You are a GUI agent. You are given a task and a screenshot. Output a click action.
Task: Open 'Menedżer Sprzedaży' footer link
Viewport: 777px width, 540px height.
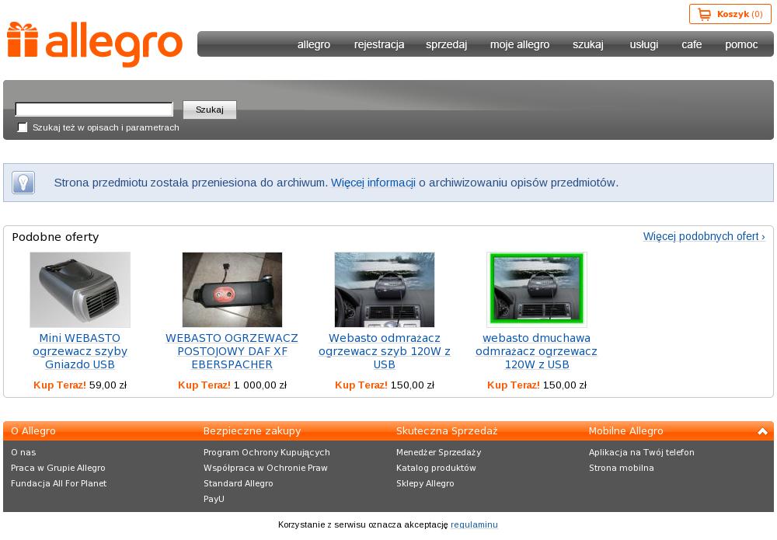(438, 452)
